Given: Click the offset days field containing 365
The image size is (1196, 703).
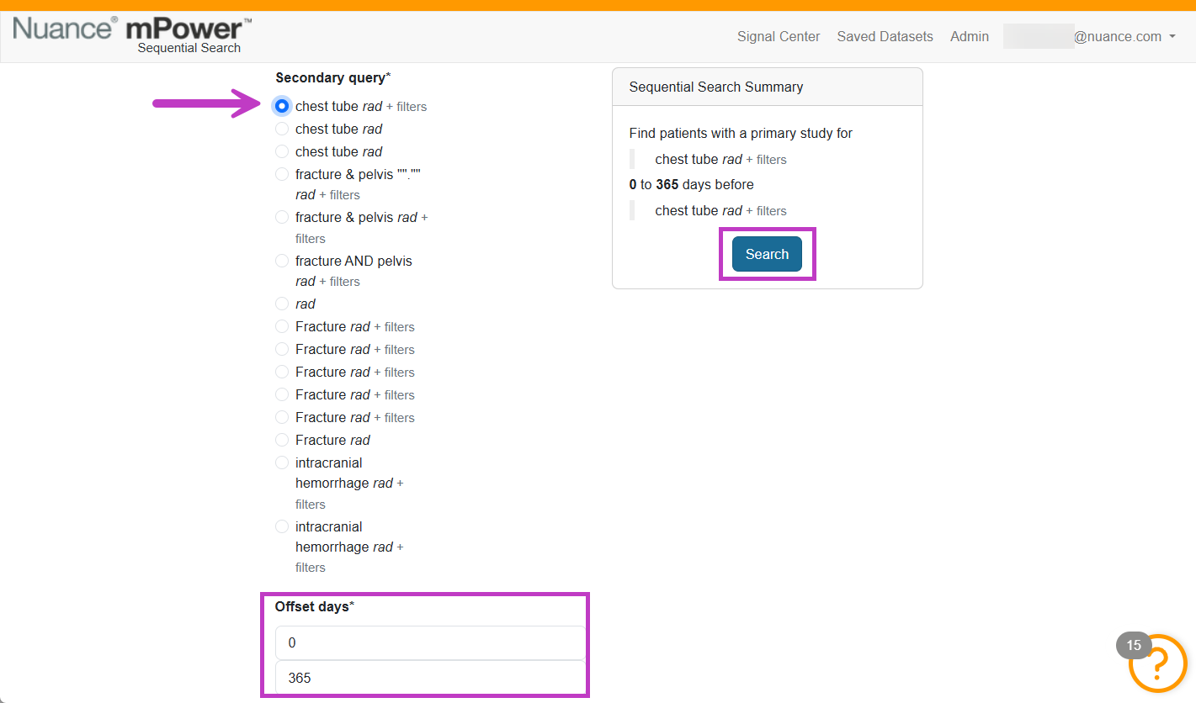Looking at the screenshot, I should coord(430,678).
